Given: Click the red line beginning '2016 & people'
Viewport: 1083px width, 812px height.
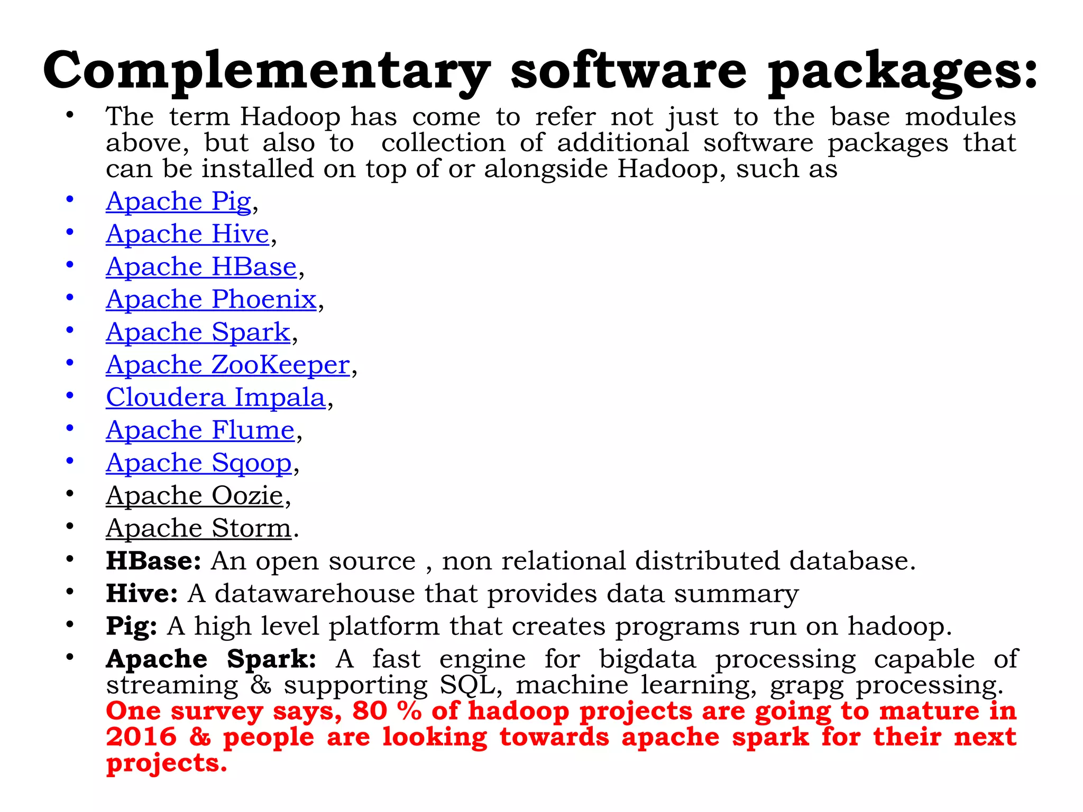Looking at the screenshot, I should tap(561, 737).
